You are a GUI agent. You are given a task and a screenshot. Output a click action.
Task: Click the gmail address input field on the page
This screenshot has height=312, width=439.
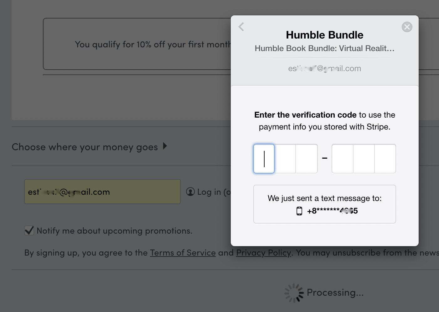pyautogui.click(x=102, y=192)
